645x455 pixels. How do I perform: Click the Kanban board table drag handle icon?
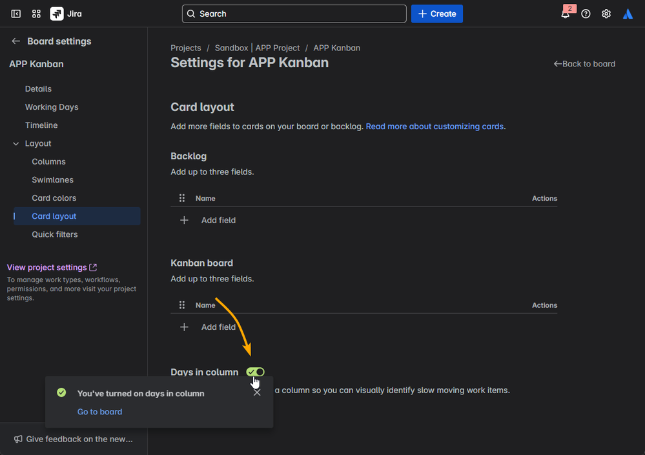click(x=182, y=305)
